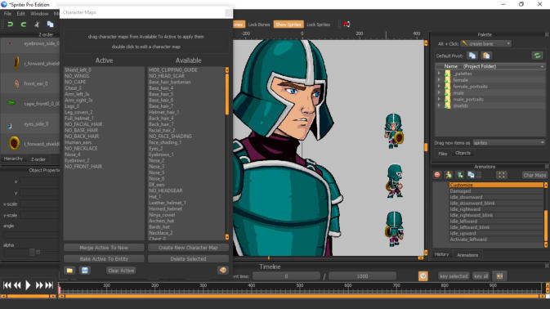Expand the male folder

(439, 93)
